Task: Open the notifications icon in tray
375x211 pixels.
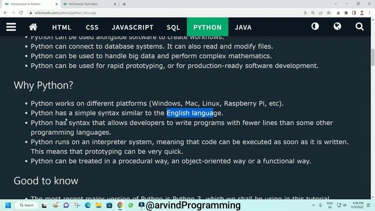Action: point(369,205)
